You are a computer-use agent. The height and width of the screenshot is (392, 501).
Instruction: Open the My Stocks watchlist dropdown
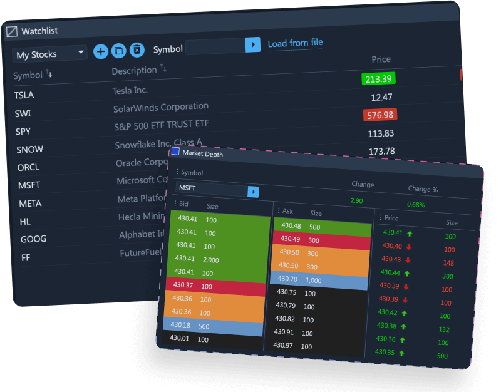point(49,54)
